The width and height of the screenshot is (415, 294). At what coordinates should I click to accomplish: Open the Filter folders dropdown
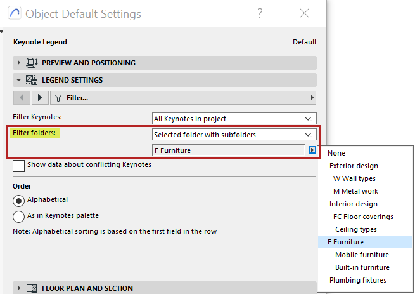(x=234, y=135)
